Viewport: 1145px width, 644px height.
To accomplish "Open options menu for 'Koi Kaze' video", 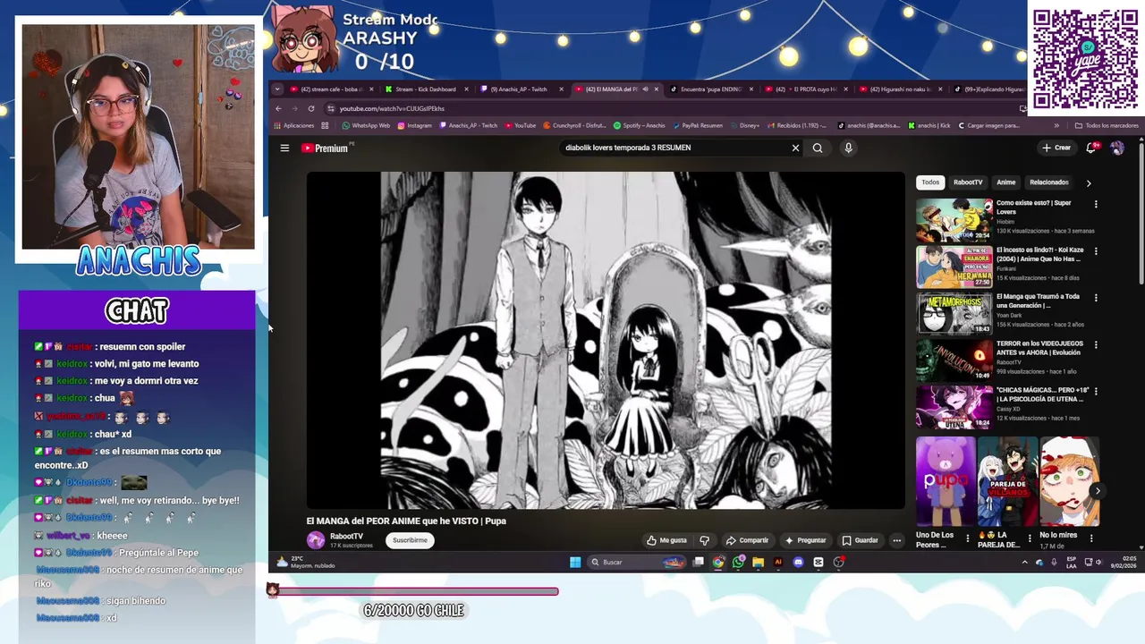I will [x=1096, y=250].
